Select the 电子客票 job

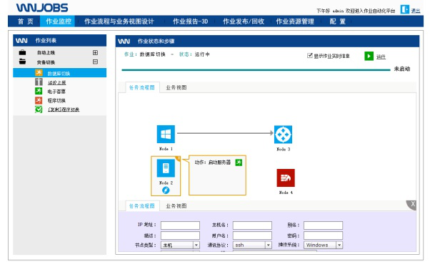tap(56, 92)
